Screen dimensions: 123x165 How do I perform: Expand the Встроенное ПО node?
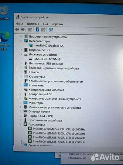(21, 50)
